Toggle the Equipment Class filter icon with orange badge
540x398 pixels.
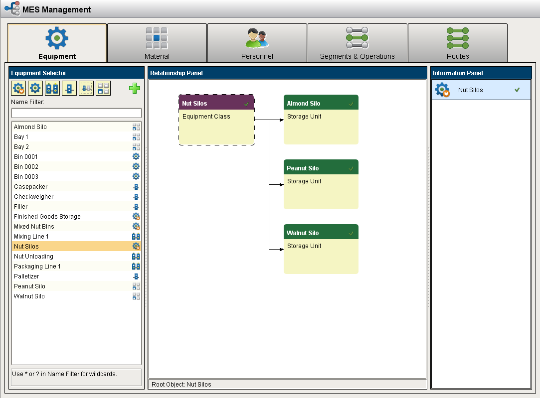18,89
